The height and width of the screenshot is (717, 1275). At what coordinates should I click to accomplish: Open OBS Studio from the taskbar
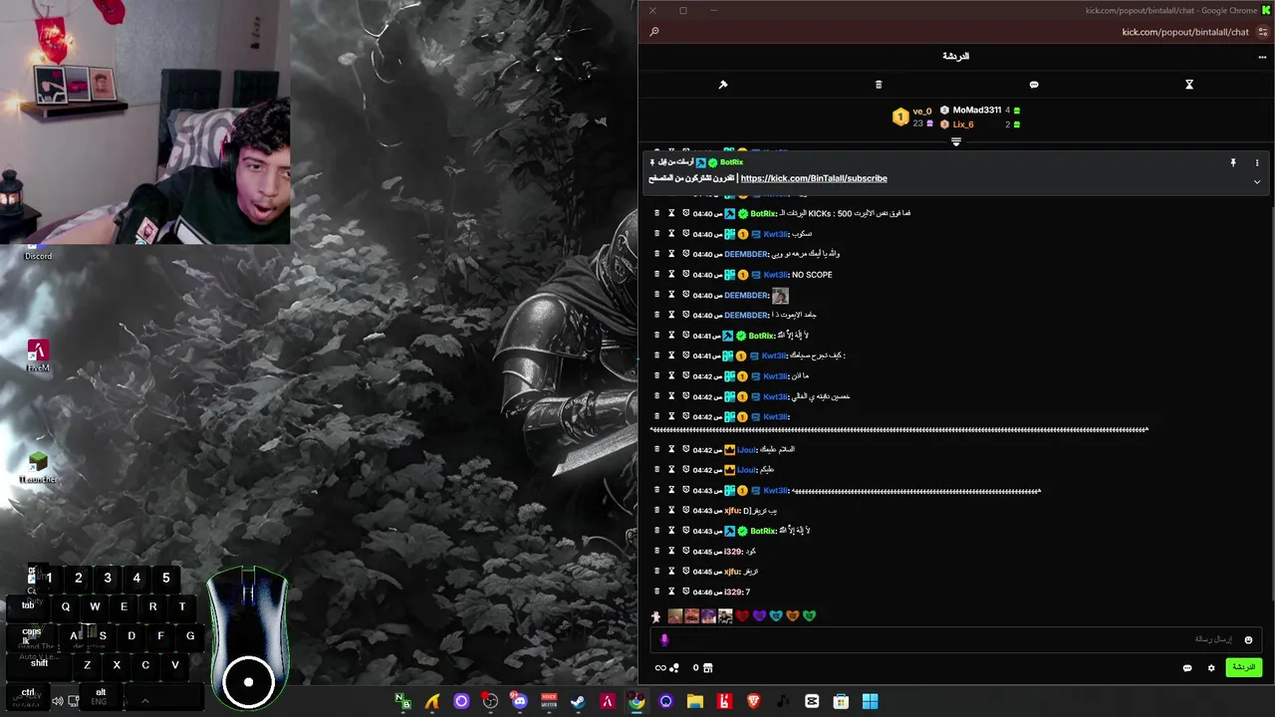click(x=490, y=701)
